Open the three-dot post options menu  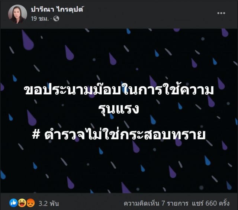(x=221, y=13)
